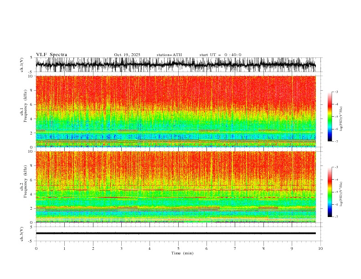Click the "10" tick label on the time axis
361x279 pixels.
[320, 248]
